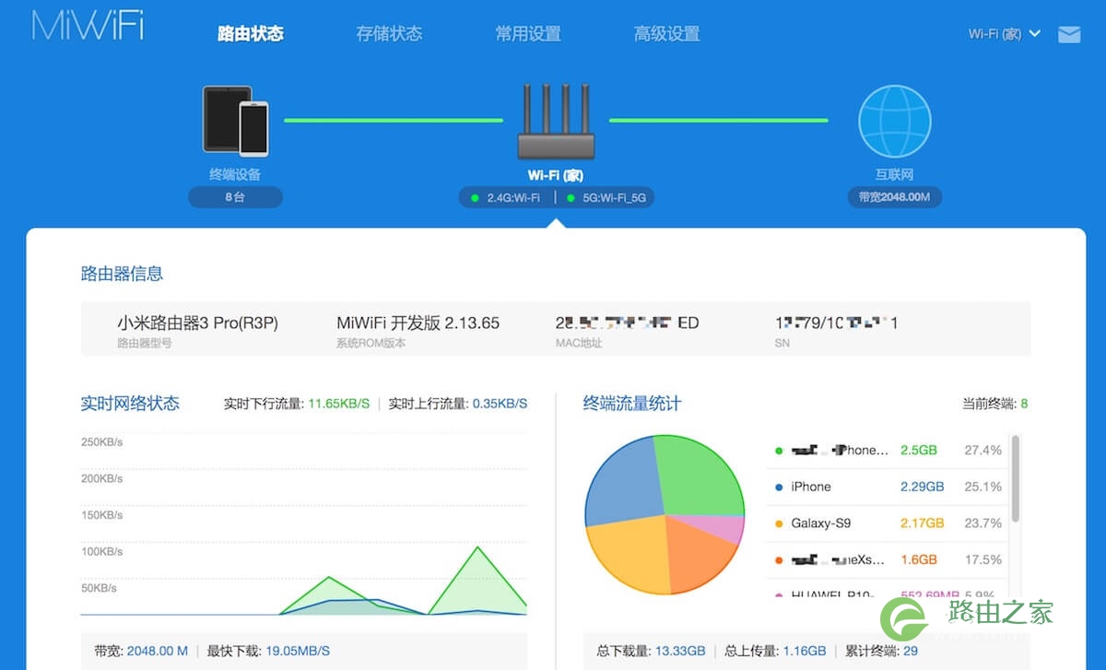The height and width of the screenshot is (670, 1106).
Task: Switch to the 存储状态 tab
Action: 389,34
